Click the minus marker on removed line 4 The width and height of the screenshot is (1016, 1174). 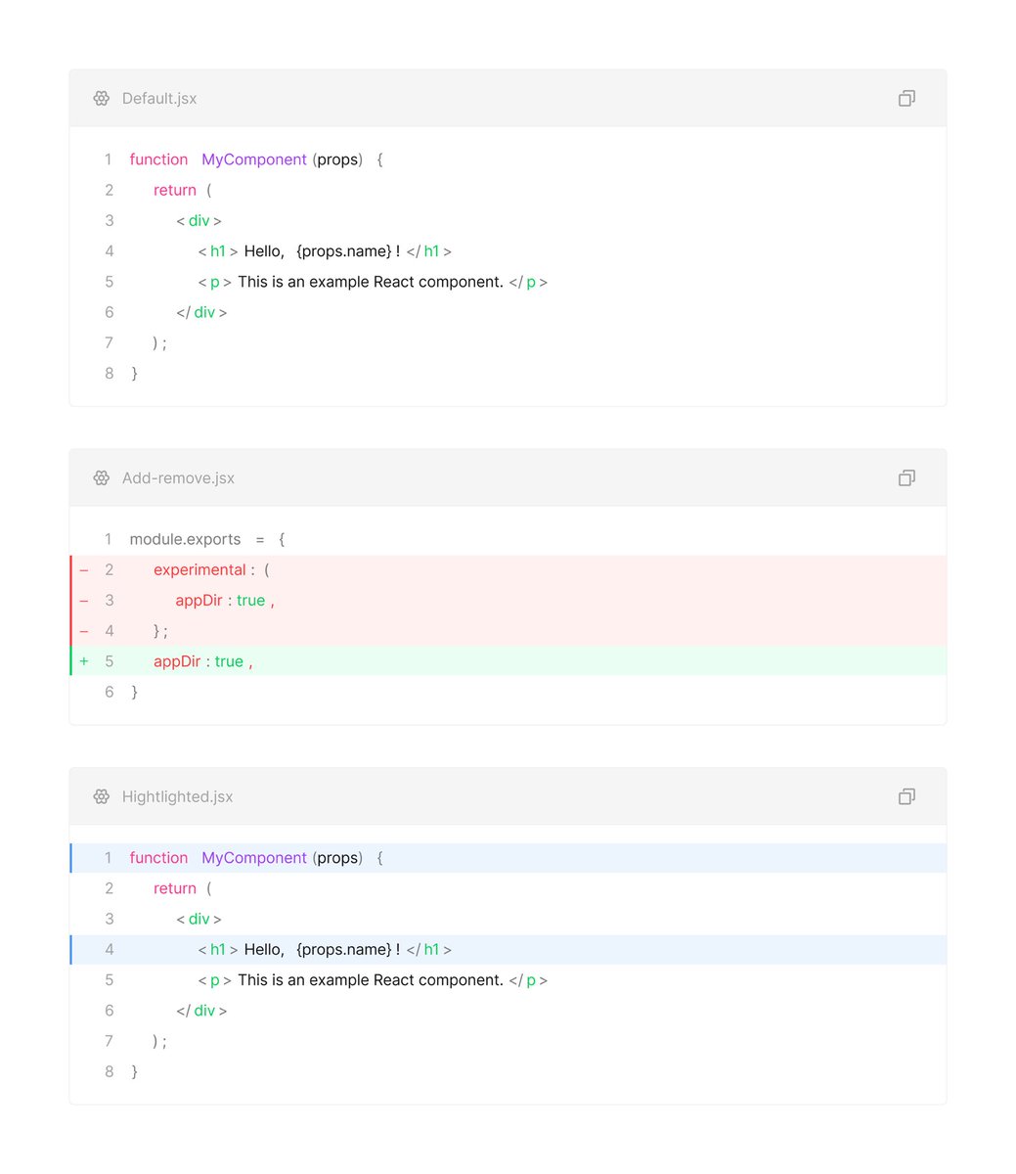[84, 631]
